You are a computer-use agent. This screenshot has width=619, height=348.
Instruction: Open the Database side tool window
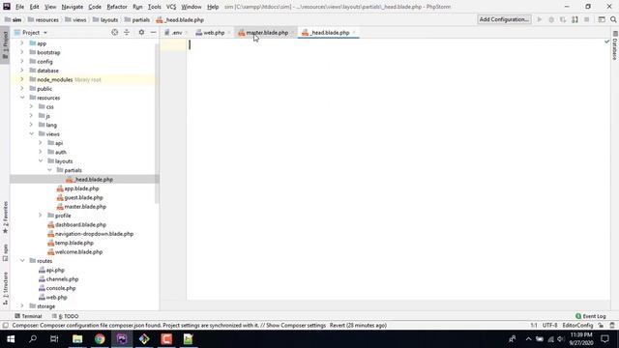[615, 45]
